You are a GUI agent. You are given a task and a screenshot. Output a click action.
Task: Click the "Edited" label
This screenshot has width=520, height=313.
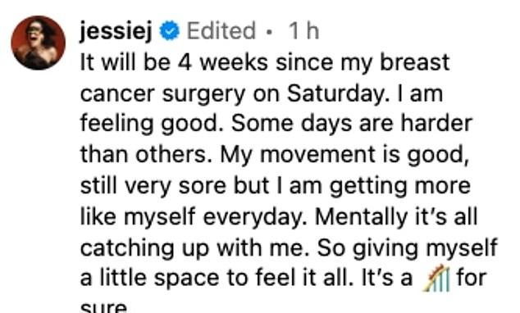click(221, 31)
